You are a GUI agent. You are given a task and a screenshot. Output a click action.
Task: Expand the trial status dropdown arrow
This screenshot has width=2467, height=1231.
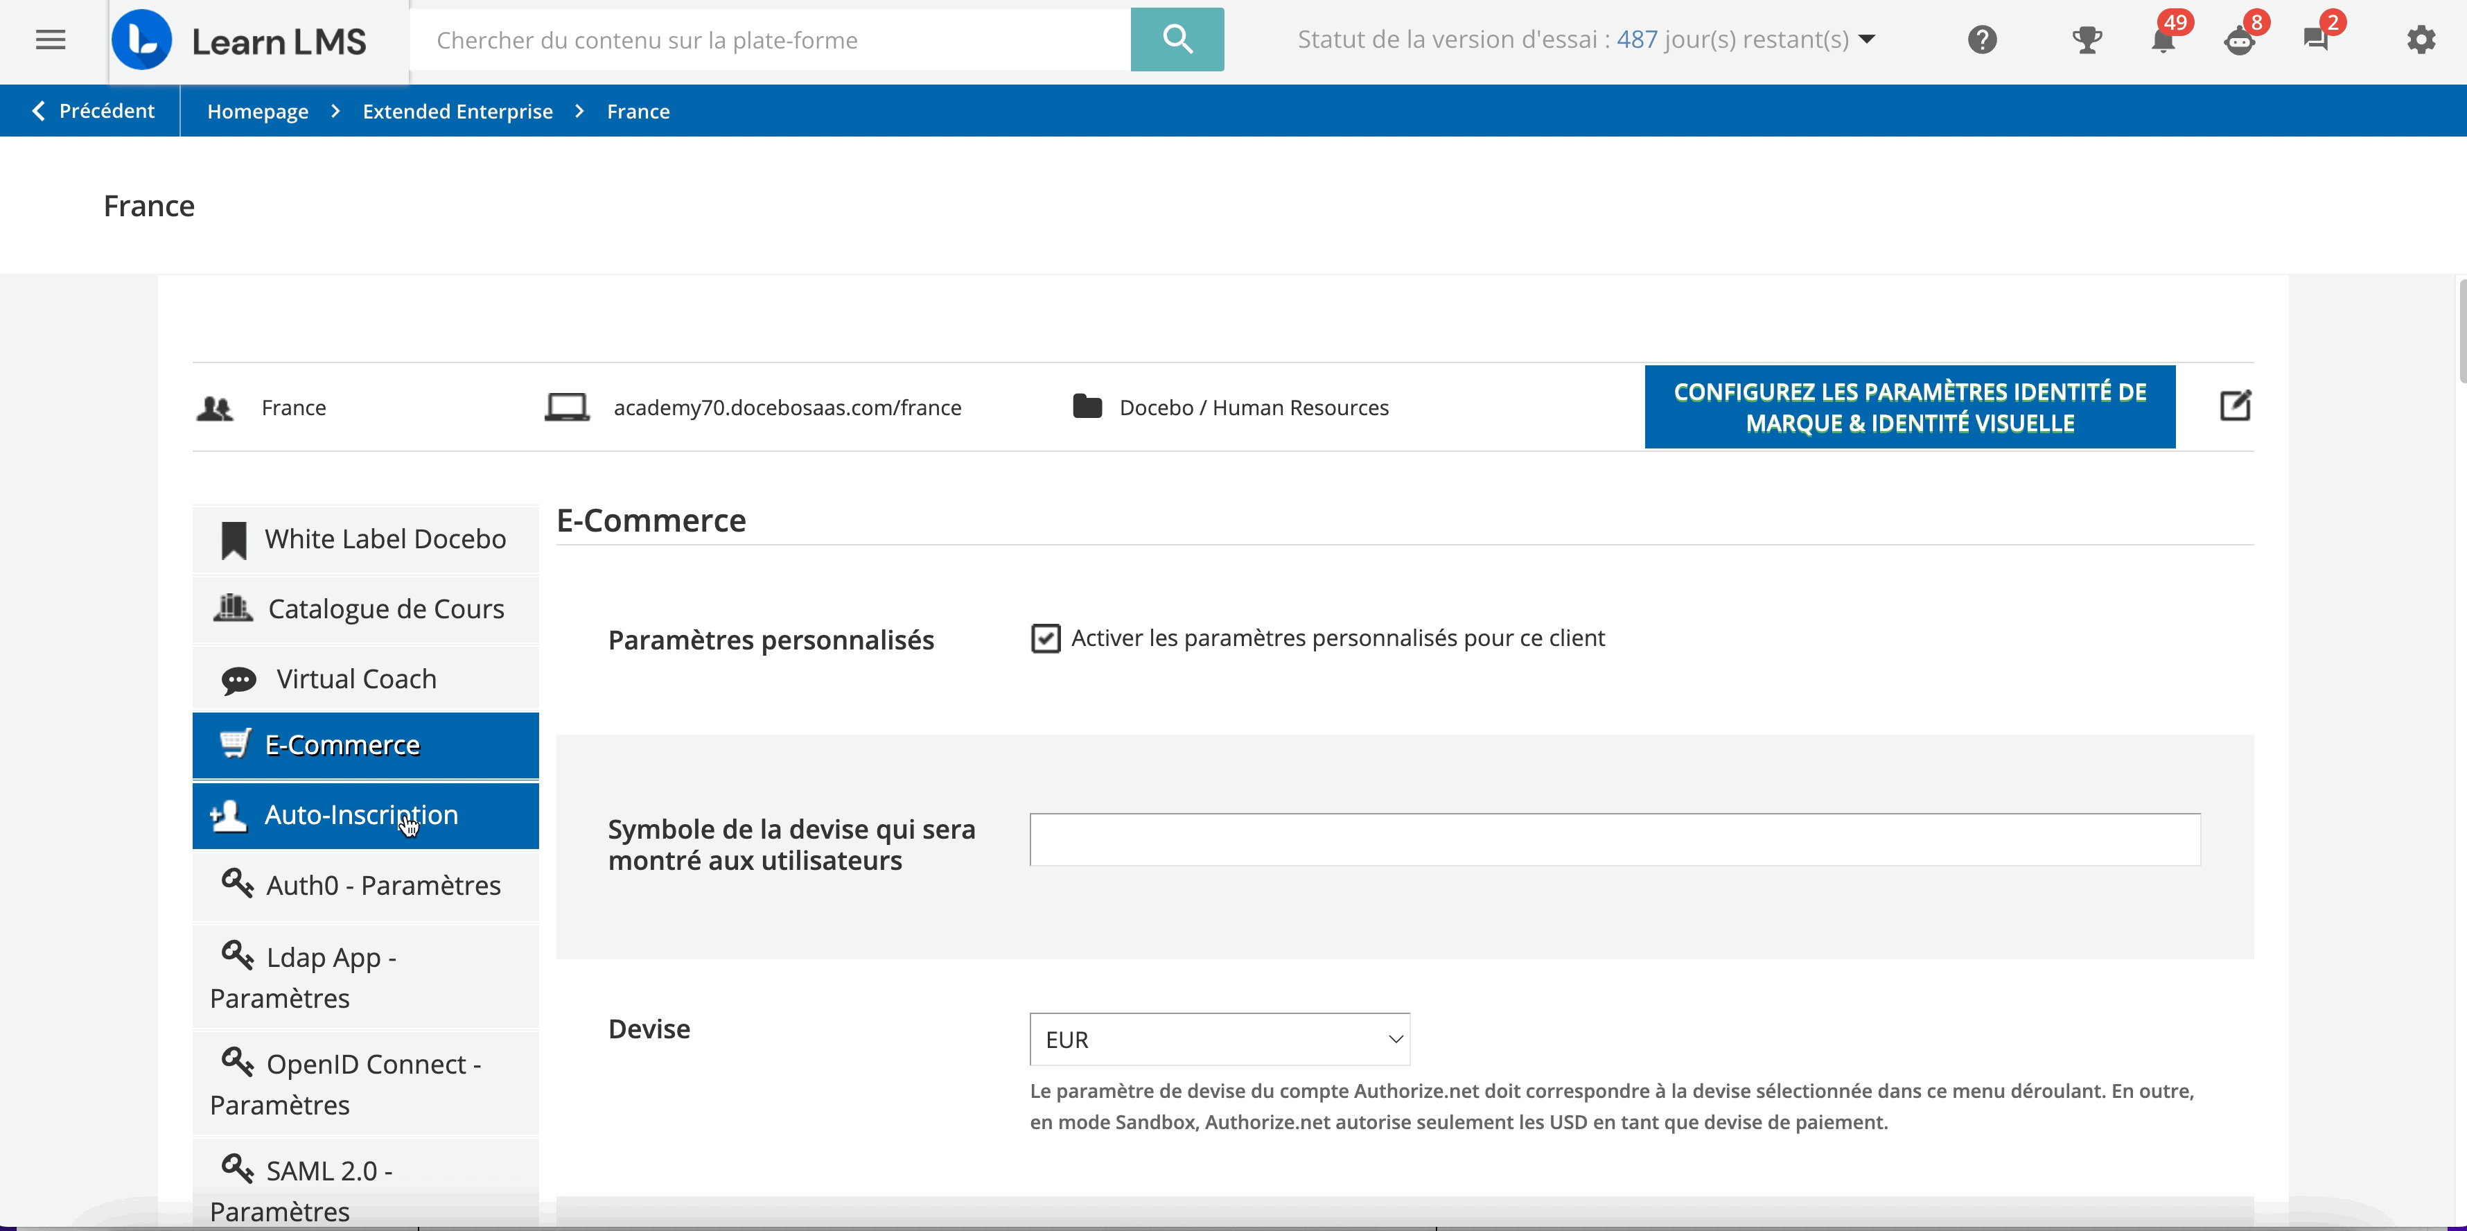(x=1866, y=40)
